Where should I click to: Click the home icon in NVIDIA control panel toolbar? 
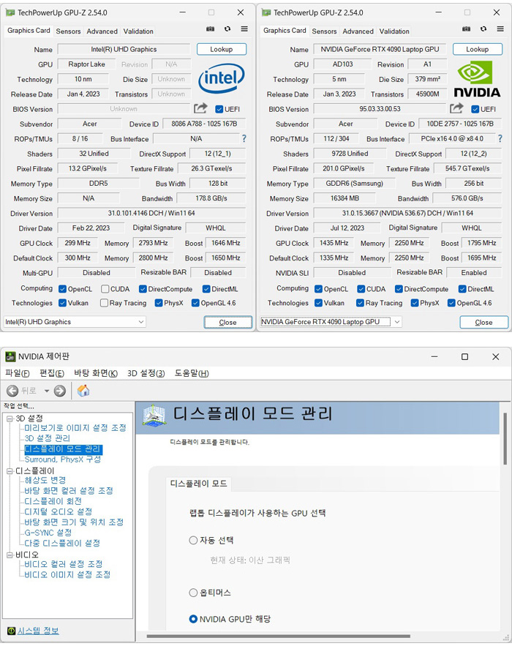pos(83,390)
